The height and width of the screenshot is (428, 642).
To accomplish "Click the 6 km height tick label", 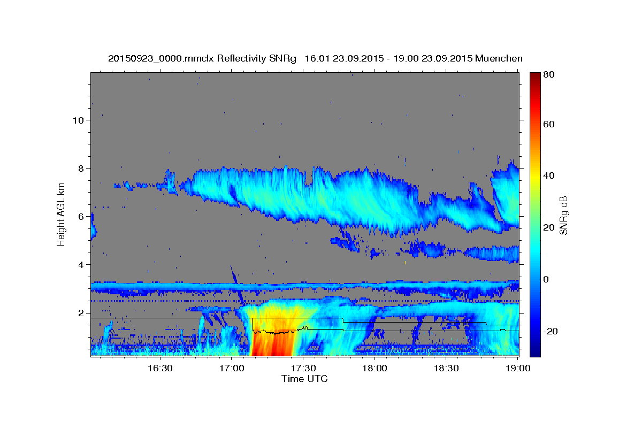I will (82, 217).
